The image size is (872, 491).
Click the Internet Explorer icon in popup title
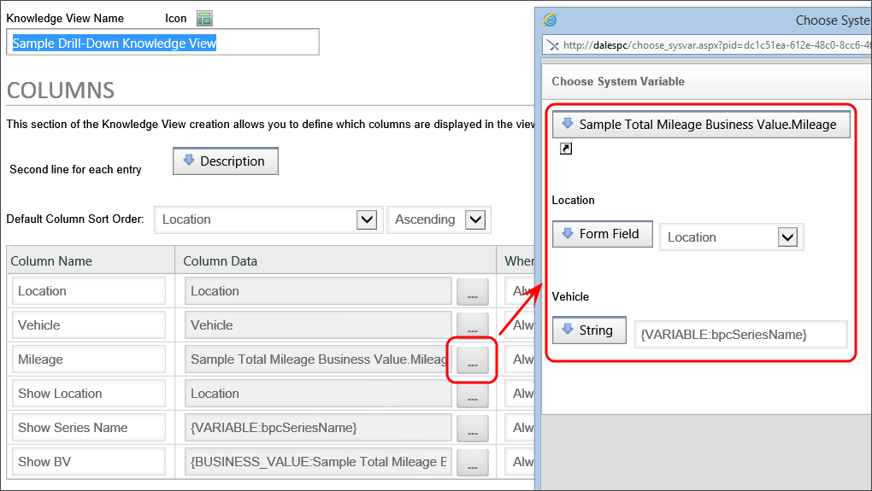click(x=551, y=20)
